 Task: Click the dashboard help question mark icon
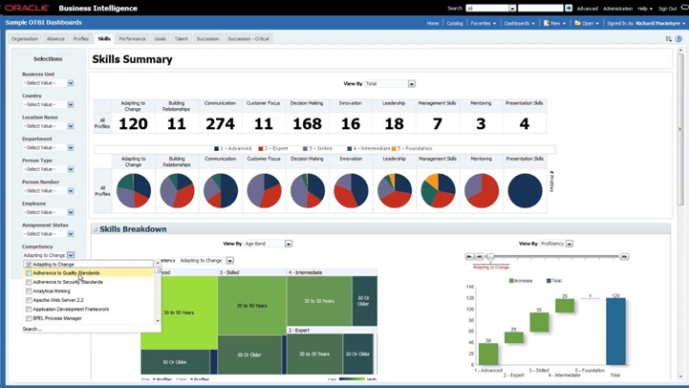pyautogui.click(x=678, y=38)
